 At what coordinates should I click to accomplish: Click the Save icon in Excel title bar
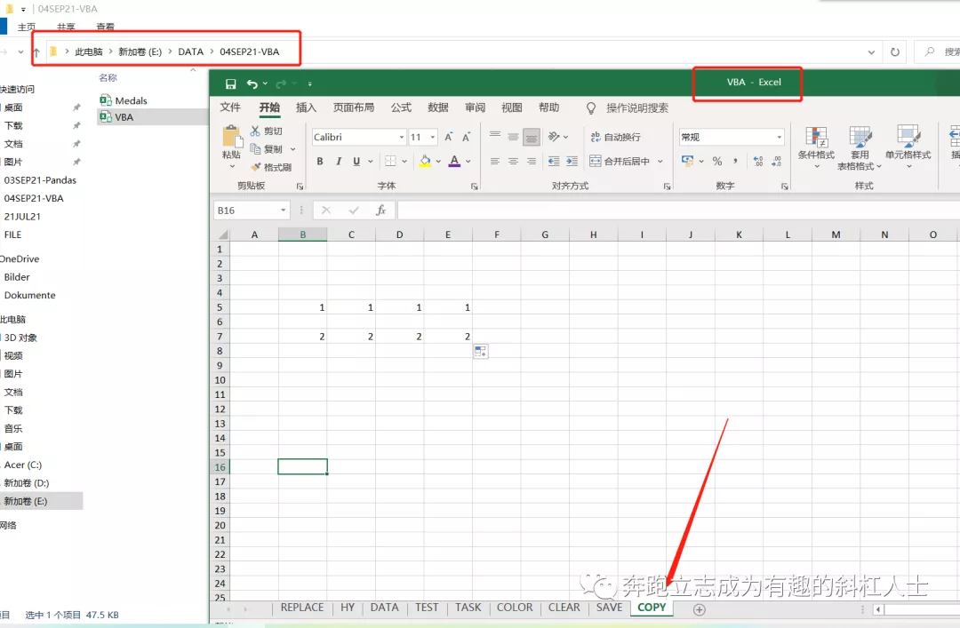pos(231,83)
